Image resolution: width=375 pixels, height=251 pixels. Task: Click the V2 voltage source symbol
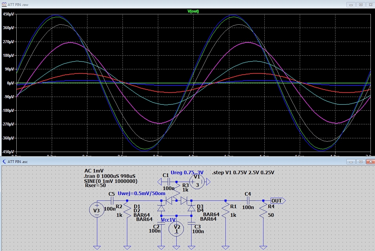(x=176, y=228)
